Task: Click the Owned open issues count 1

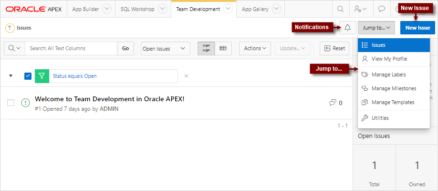Action: click(x=417, y=166)
